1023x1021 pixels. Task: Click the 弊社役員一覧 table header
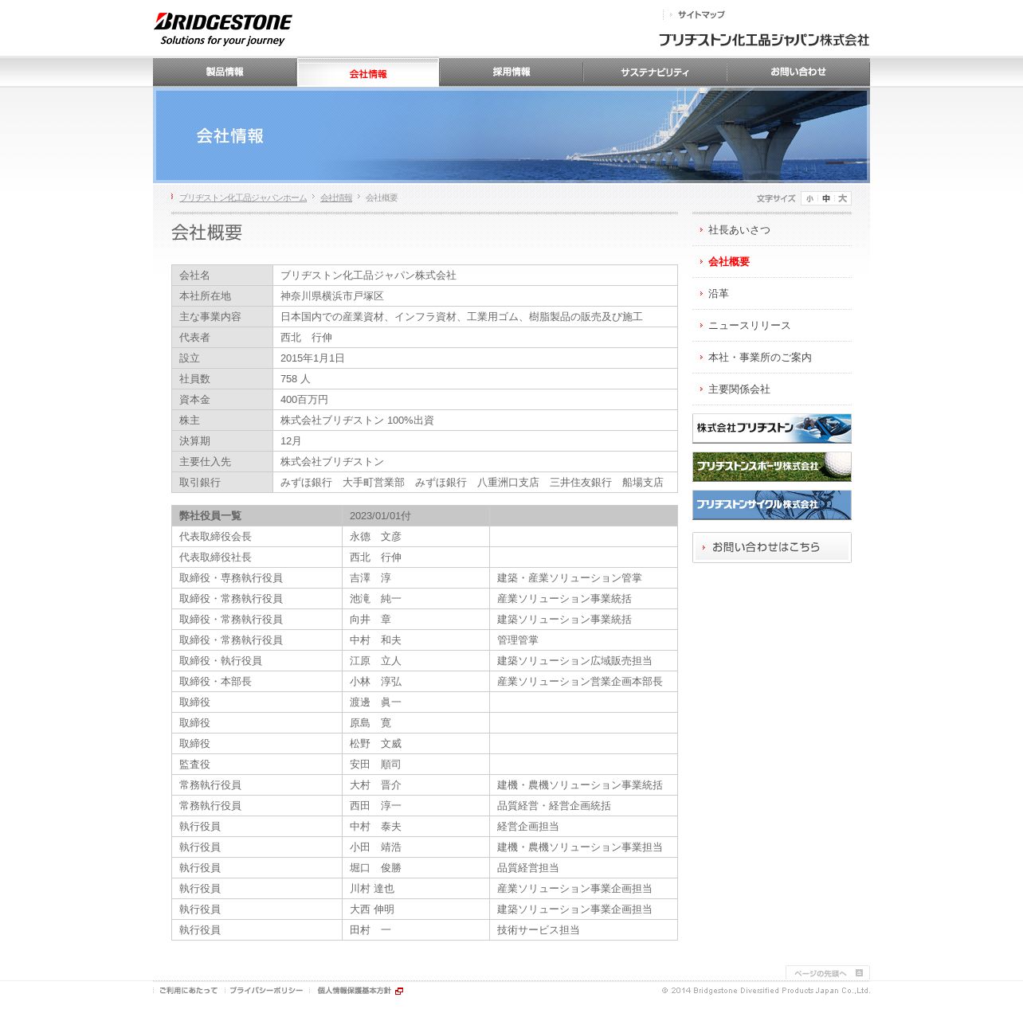257,516
